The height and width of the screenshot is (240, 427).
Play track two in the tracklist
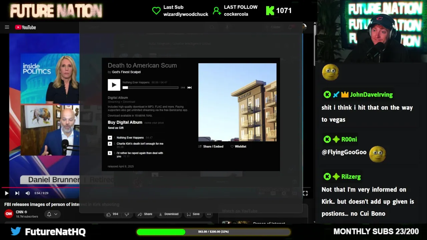coord(110,144)
